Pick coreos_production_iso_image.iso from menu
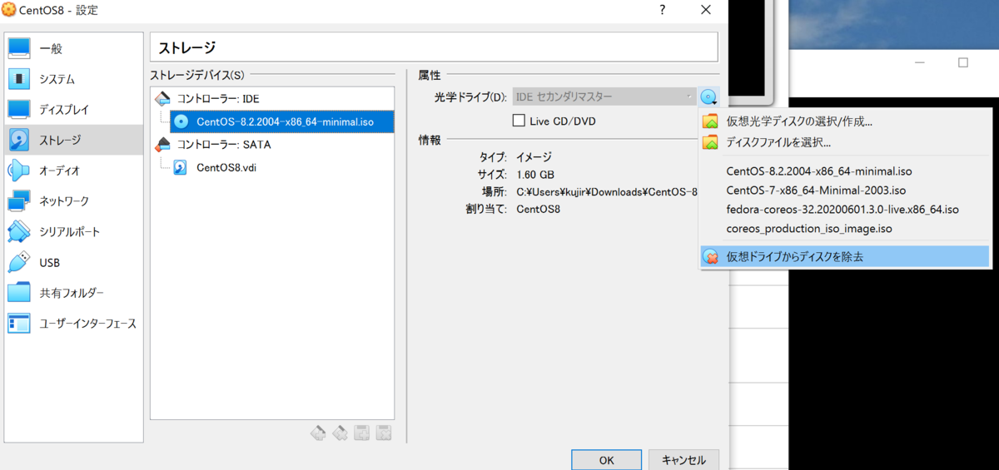This screenshot has height=470, width=999. click(845, 228)
